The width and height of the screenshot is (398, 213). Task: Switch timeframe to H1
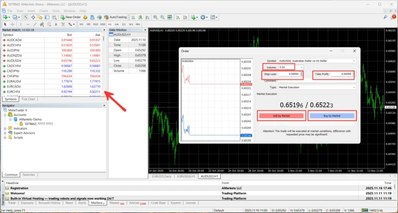[x=110, y=24]
